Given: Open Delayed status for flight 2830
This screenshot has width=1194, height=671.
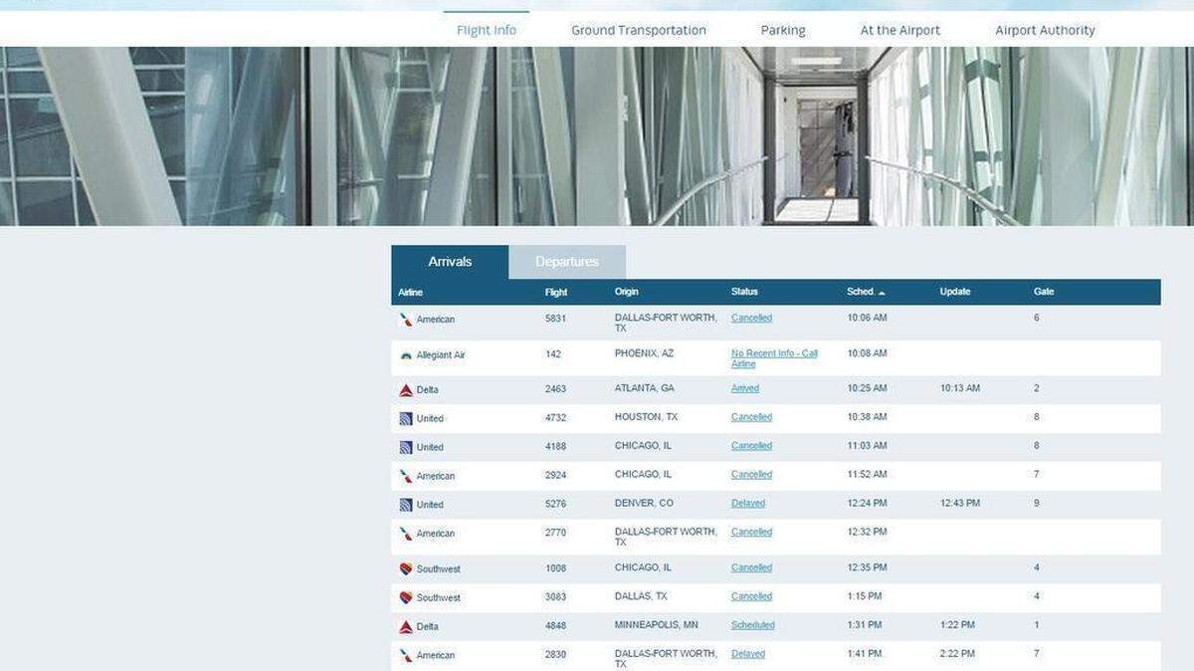Looking at the screenshot, I should (748, 654).
